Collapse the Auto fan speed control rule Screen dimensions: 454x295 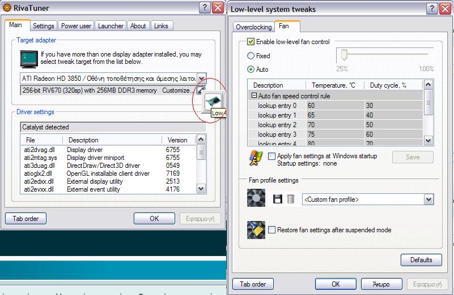[x=254, y=96]
